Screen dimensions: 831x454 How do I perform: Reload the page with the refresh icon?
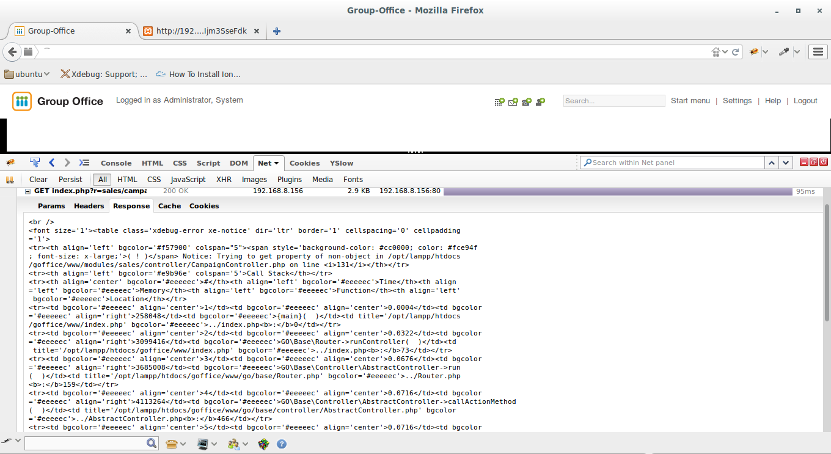click(736, 53)
